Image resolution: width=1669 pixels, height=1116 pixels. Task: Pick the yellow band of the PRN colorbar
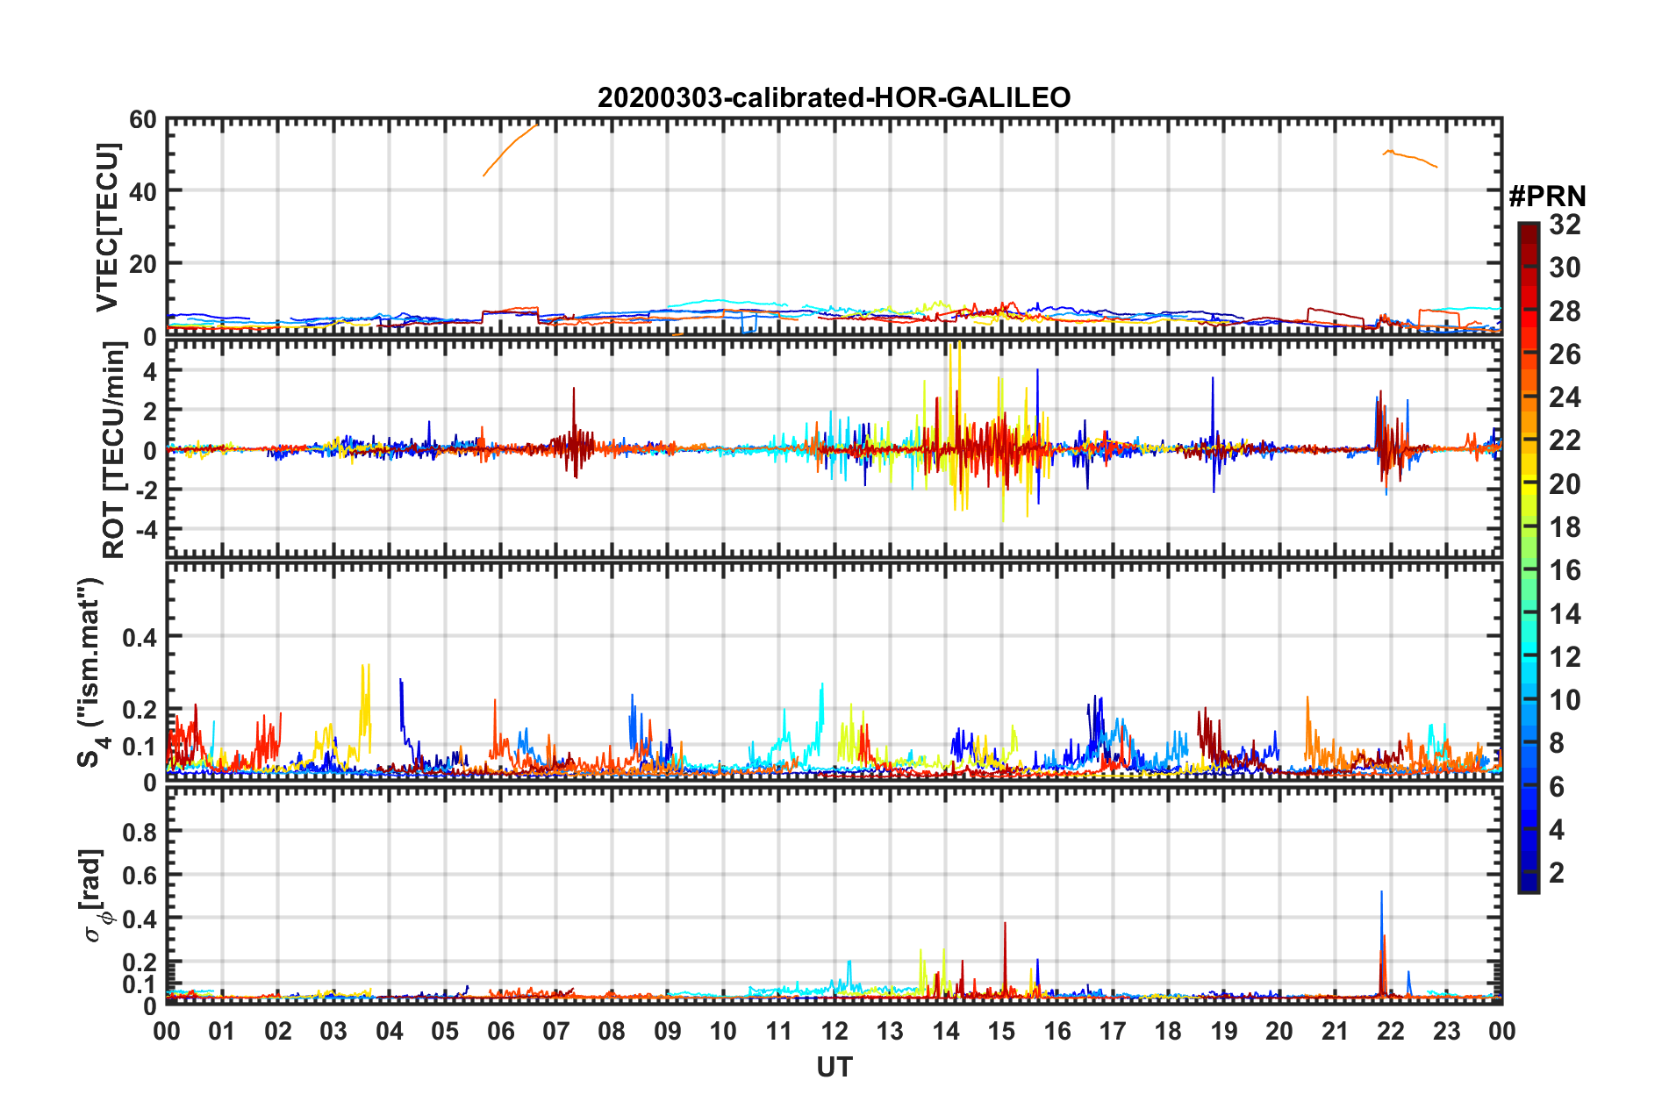(1529, 474)
